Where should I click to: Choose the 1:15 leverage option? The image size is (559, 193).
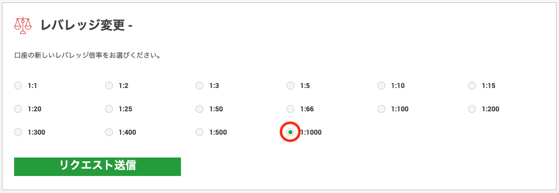pos(472,86)
